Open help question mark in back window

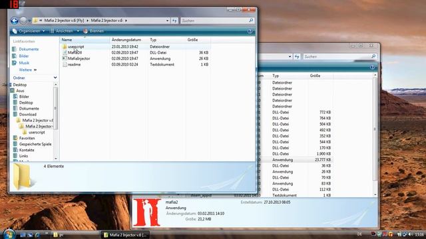coord(372,68)
